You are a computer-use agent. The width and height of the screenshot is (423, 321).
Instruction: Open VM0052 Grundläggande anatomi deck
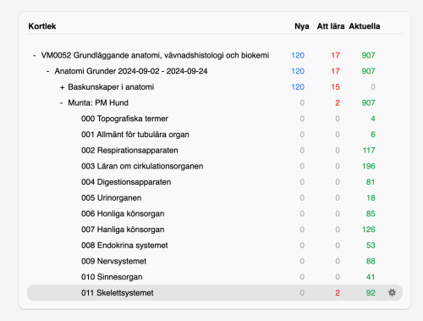coord(155,55)
